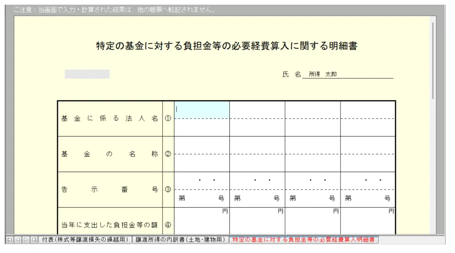Click the 氏名 field showing 所得 太郎
The height and width of the screenshot is (253, 455).
click(x=347, y=74)
